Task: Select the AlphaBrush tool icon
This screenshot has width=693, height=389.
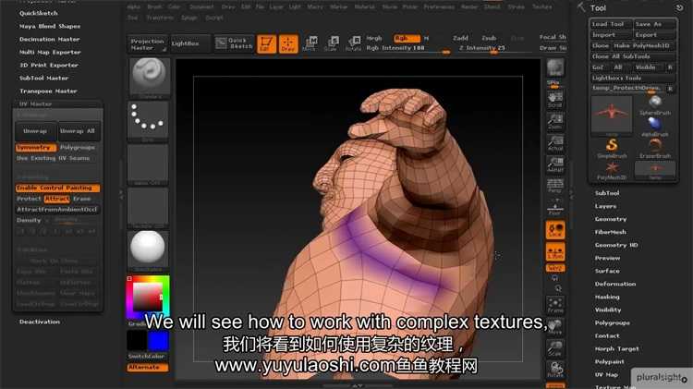Action: 655,127
